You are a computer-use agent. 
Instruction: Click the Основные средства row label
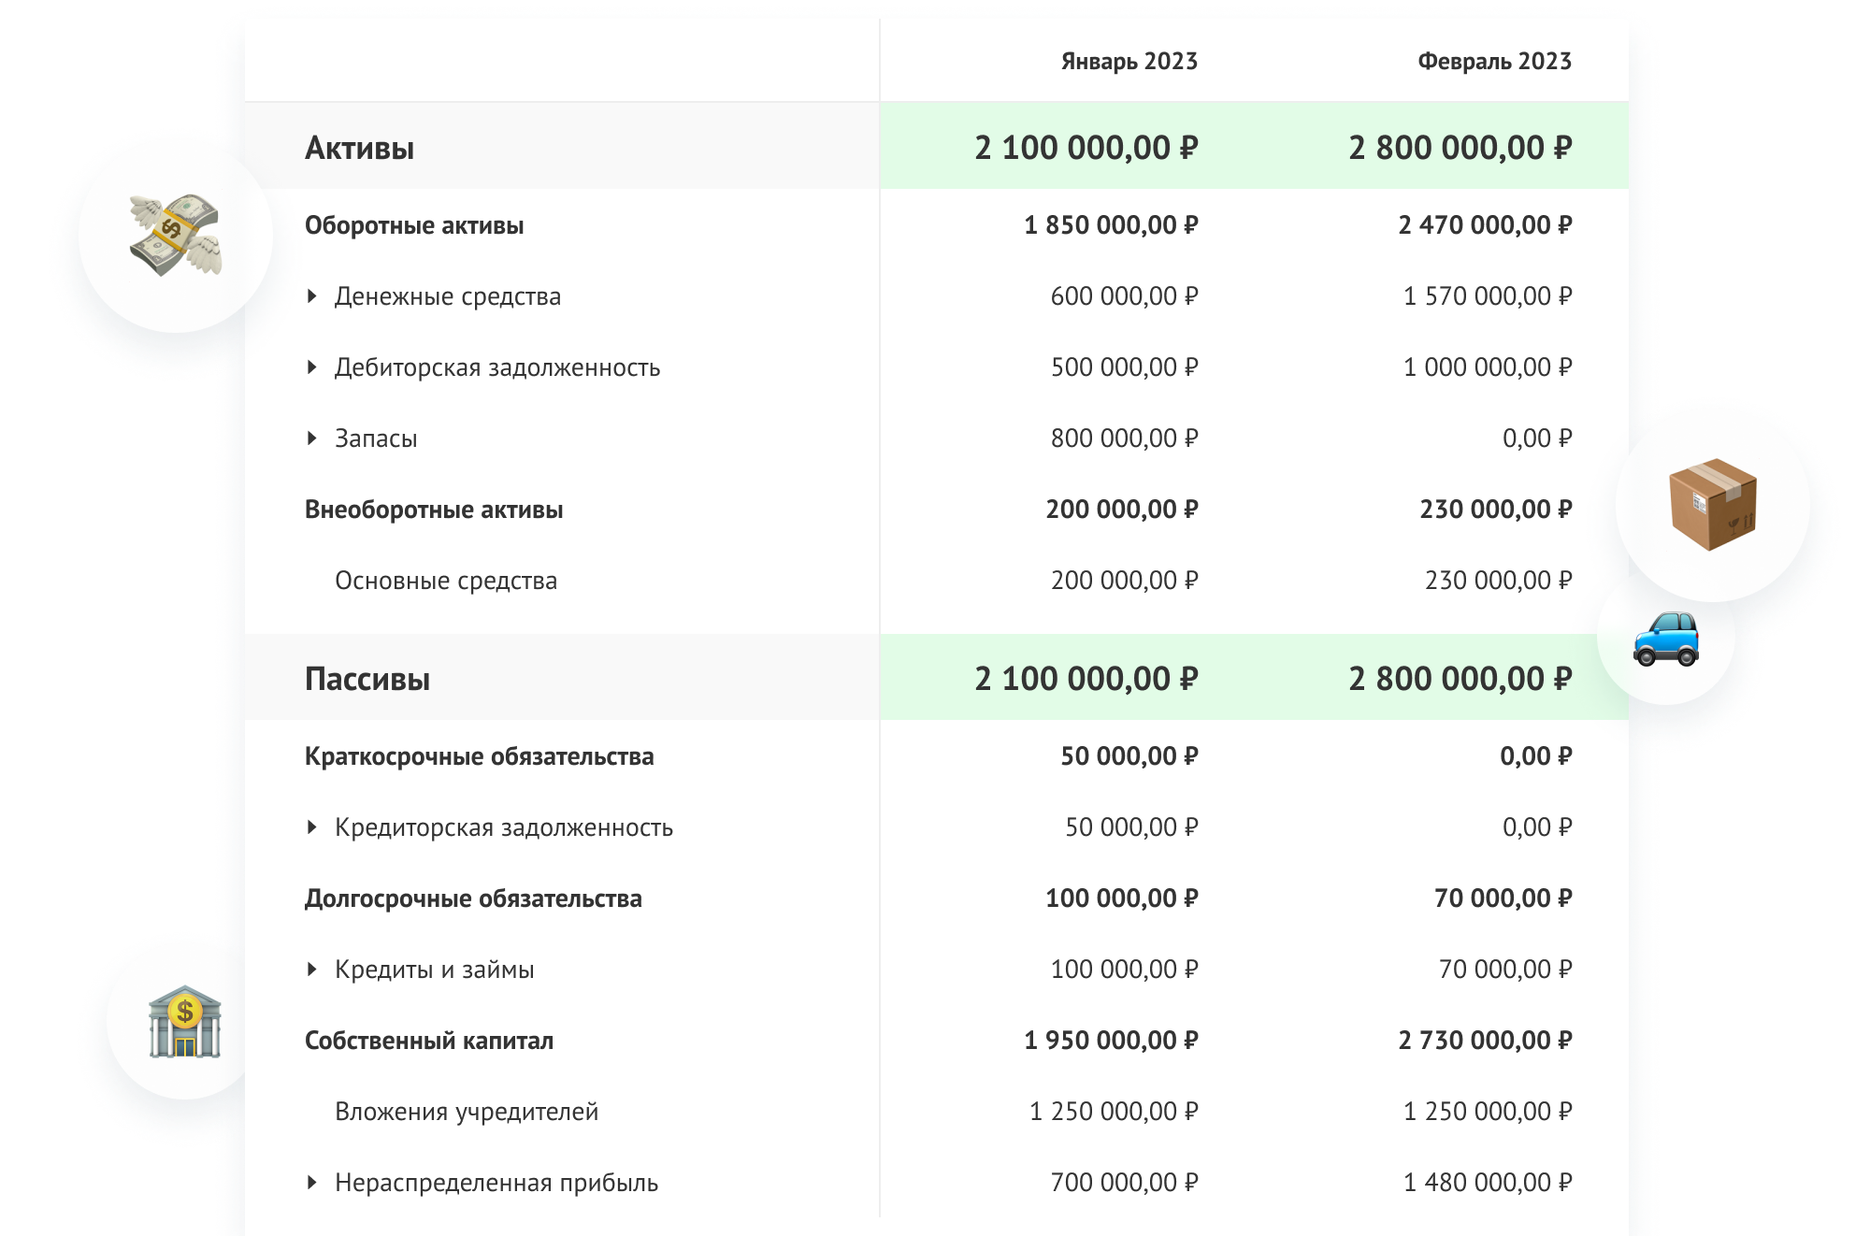point(446,581)
